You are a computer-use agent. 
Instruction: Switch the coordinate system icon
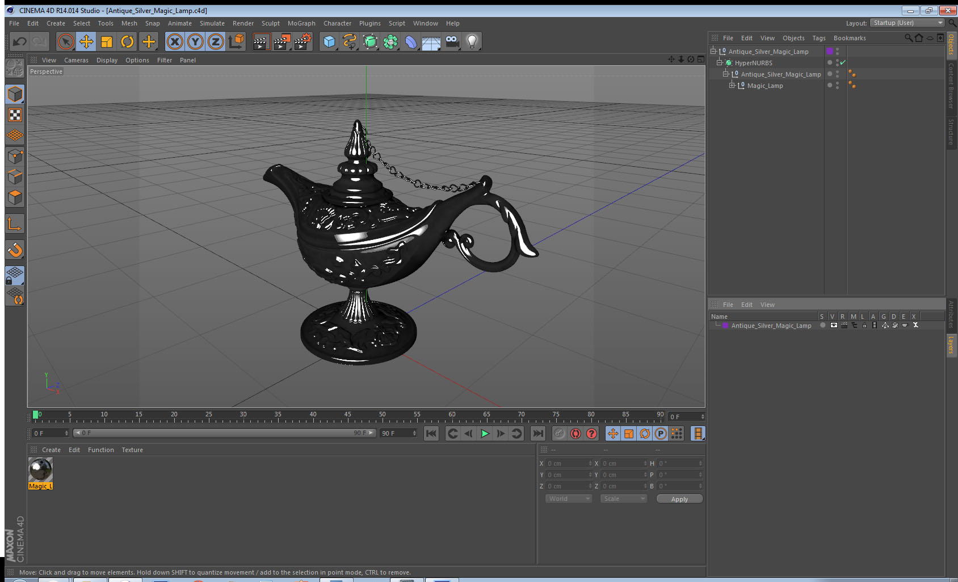[x=236, y=41]
